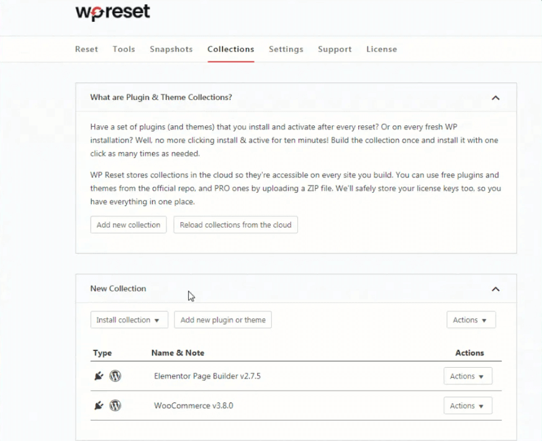Click 'Elementor Page Builder v2.7.5' entry

coord(207,376)
